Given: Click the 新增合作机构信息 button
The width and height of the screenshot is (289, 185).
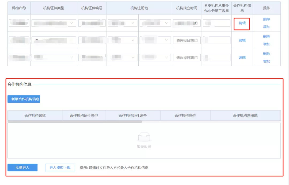Looking at the screenshot, I should pyautogui.click(x=24, y=99).
